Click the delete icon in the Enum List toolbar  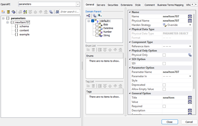tap(93, 50)
